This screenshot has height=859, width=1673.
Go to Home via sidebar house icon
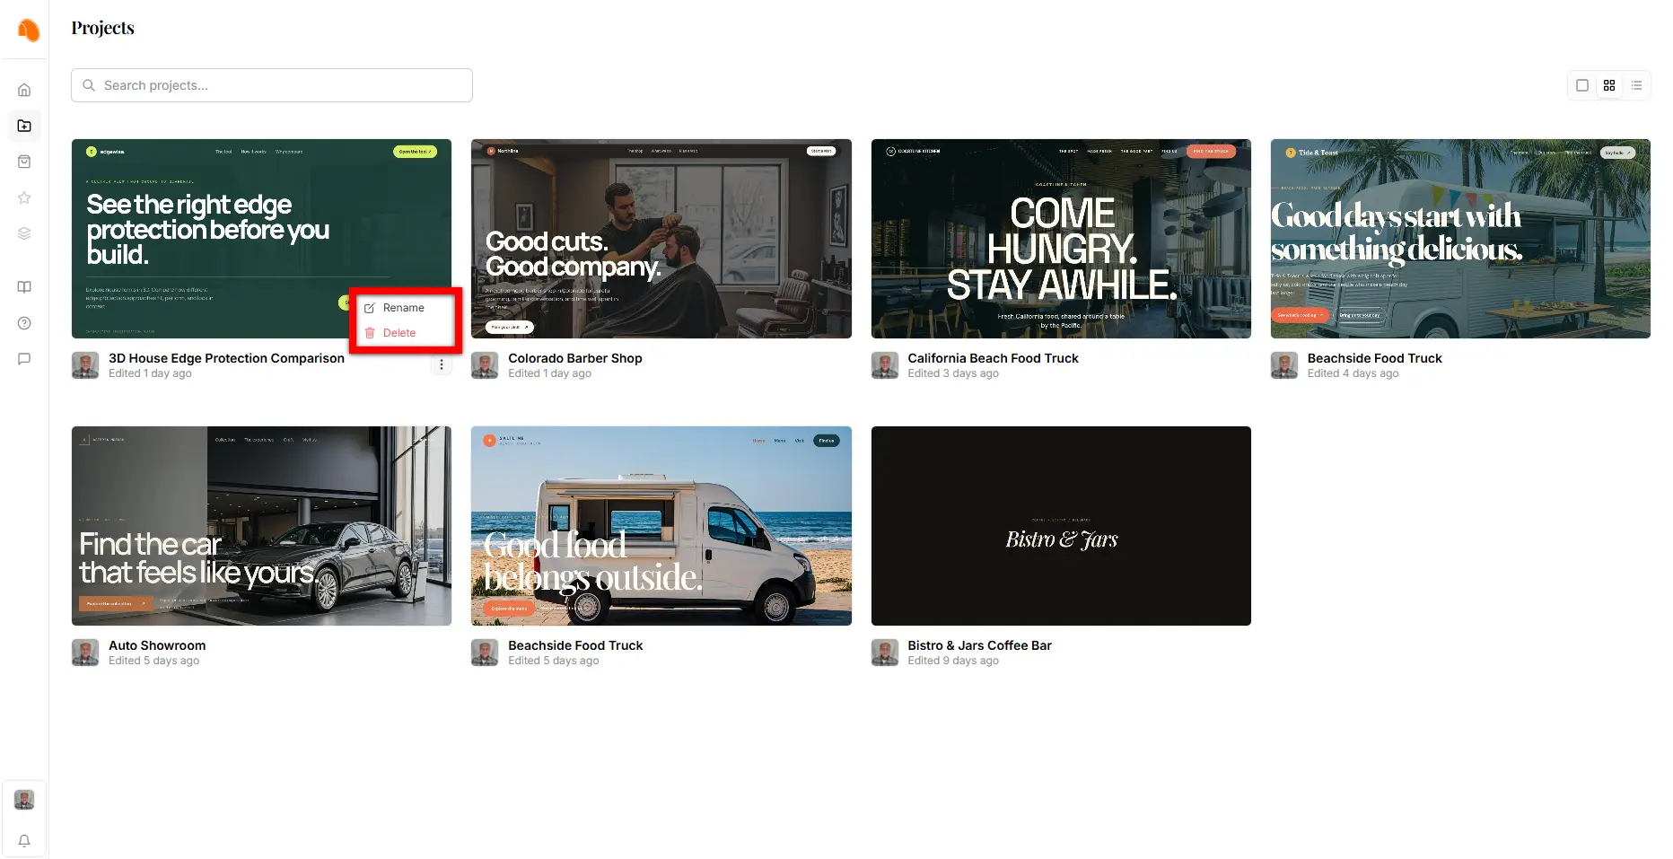[x=24, y=90]
